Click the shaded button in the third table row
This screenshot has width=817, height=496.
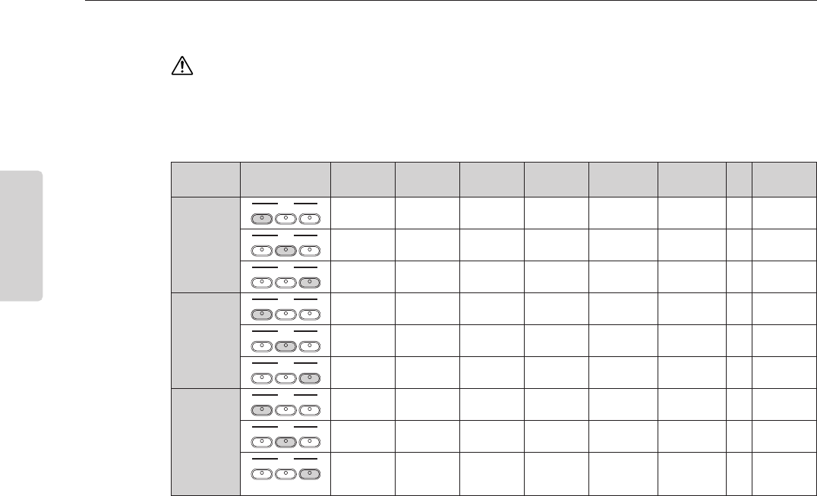pyautogui.click(x=310, y=283)
